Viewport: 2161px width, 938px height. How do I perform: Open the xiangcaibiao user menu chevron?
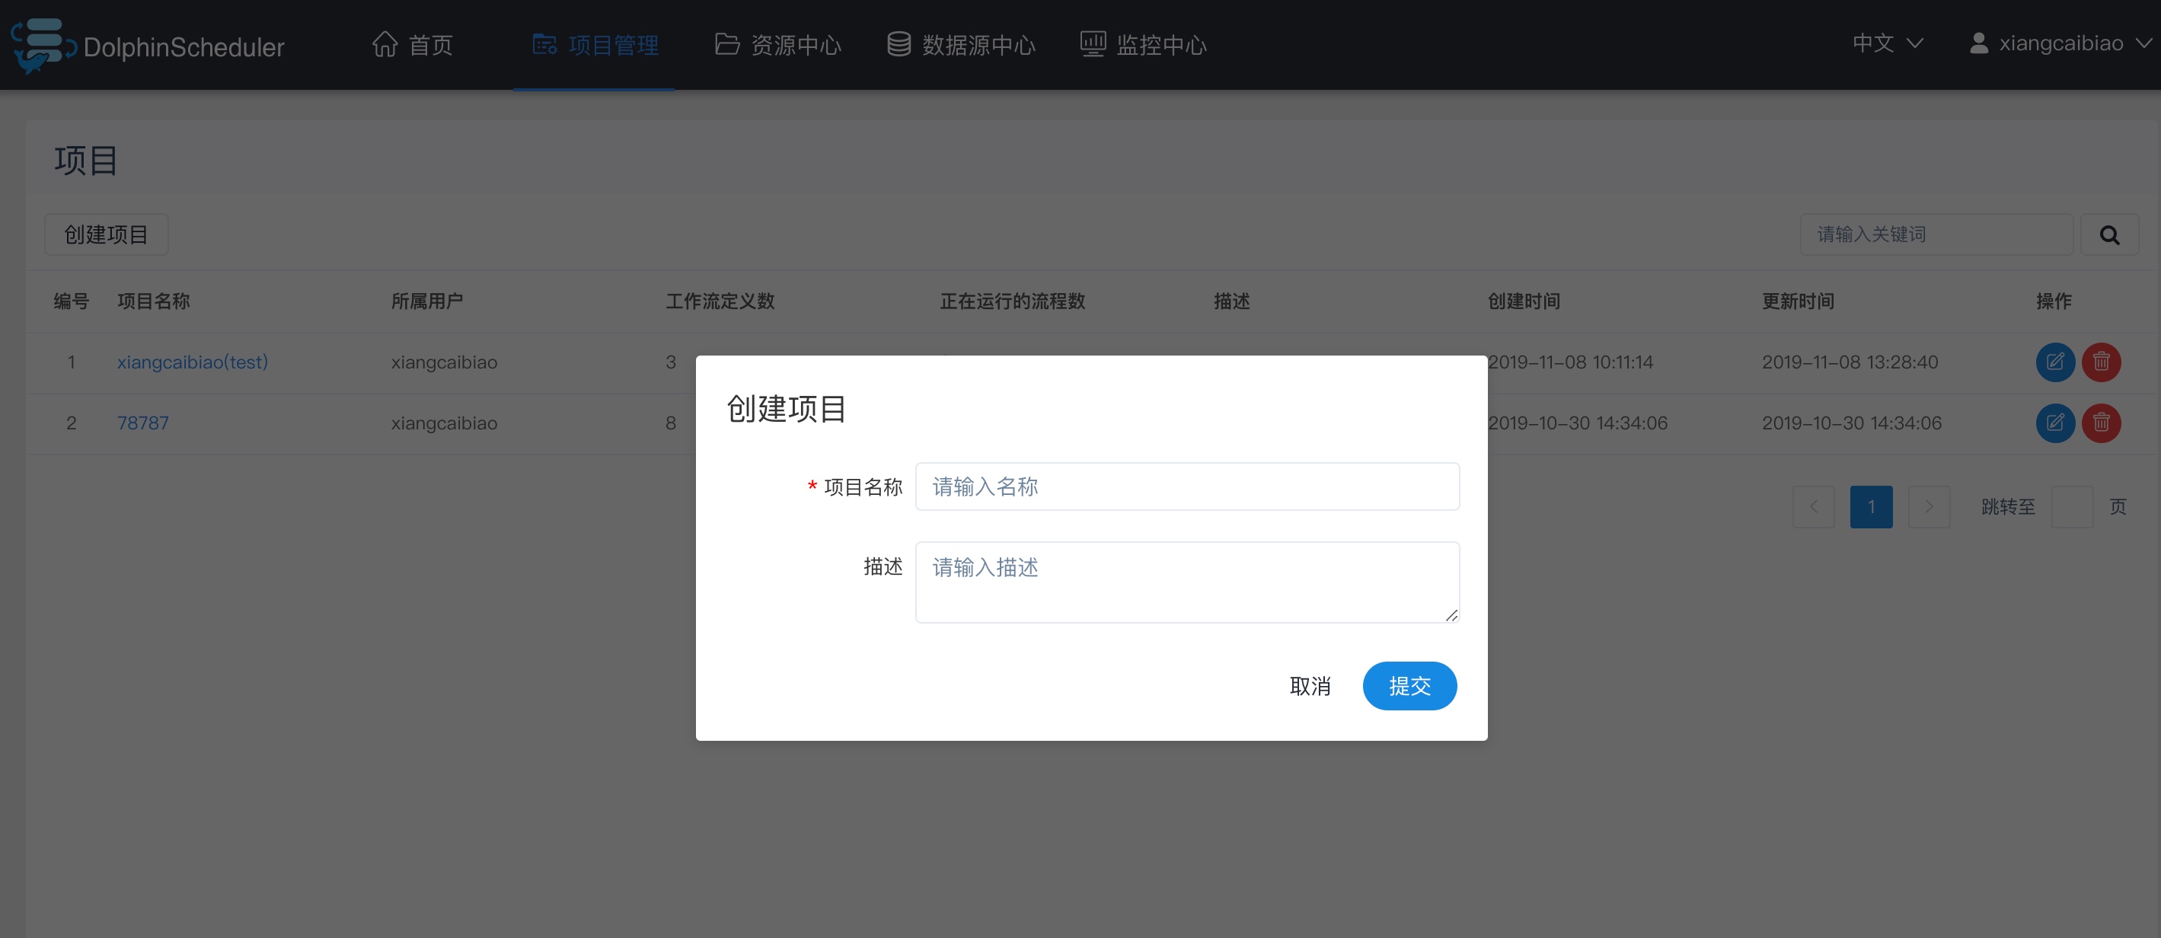2143,43
